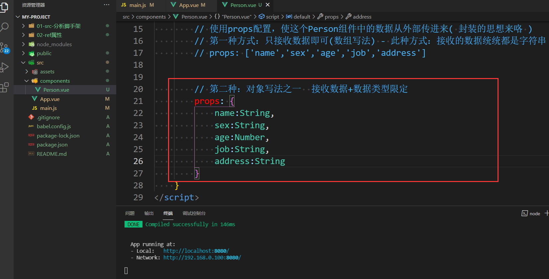Click the folder icon of public
This screenshot has height=279, width=549.
pyautogui.click(x=32, y=53)
